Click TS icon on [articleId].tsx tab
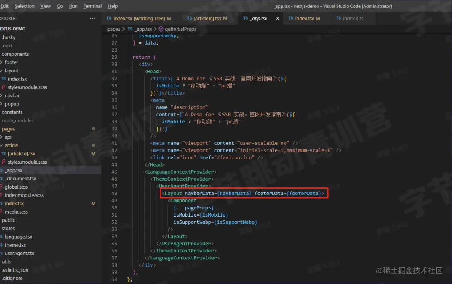This screenshot has width=452, height=284. pyautogui.click(x=190, y=18)
